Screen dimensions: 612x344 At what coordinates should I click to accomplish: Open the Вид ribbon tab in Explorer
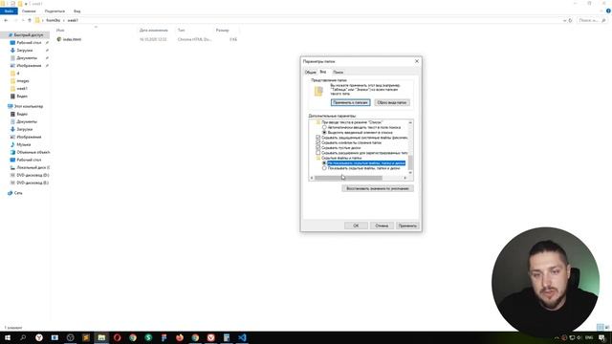click(76, 11)
